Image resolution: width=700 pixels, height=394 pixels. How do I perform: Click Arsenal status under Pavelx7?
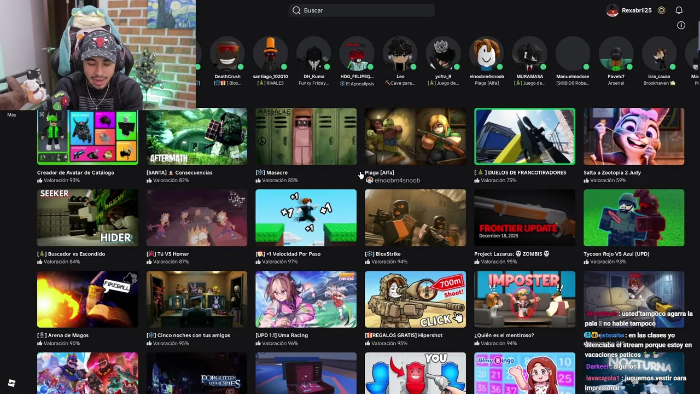[x=616, y=83]
